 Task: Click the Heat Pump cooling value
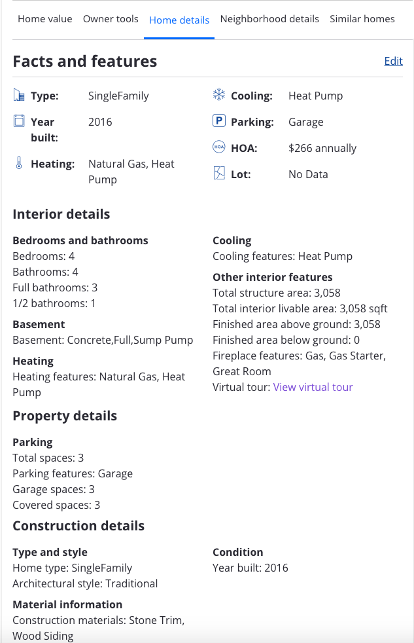315,96
